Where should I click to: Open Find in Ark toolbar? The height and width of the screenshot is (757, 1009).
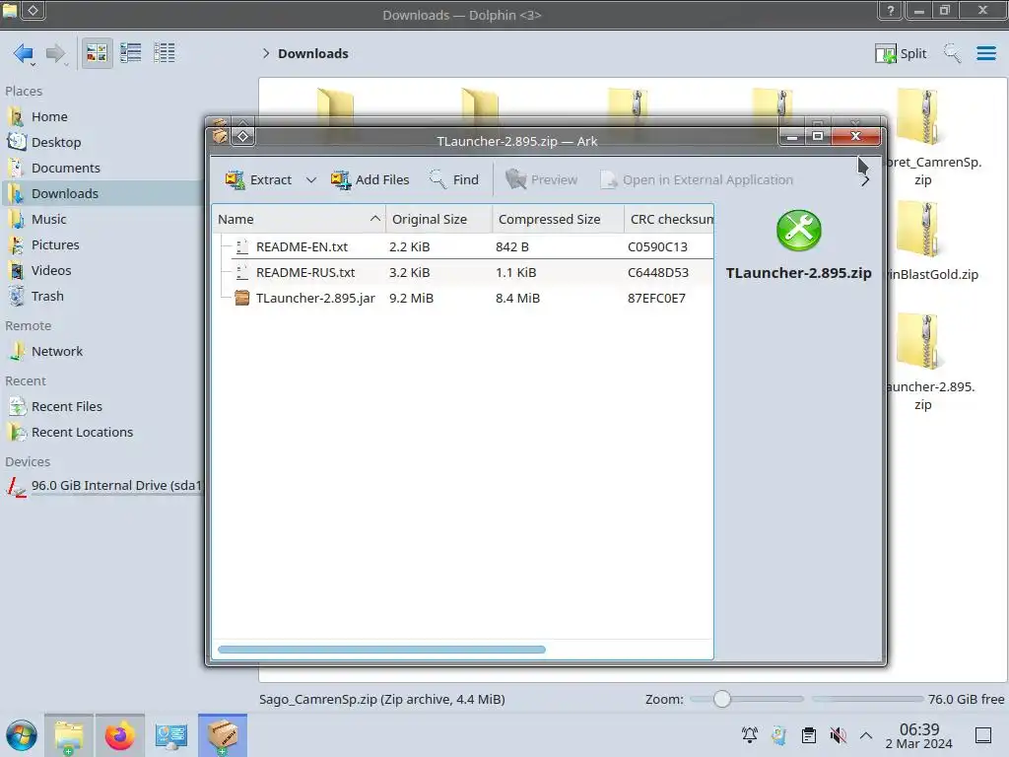454,179
